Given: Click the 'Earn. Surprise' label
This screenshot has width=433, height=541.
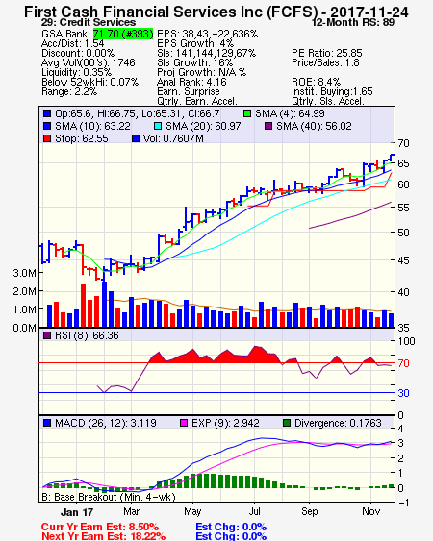Looking at the screenshot, I should click(189, 92).
